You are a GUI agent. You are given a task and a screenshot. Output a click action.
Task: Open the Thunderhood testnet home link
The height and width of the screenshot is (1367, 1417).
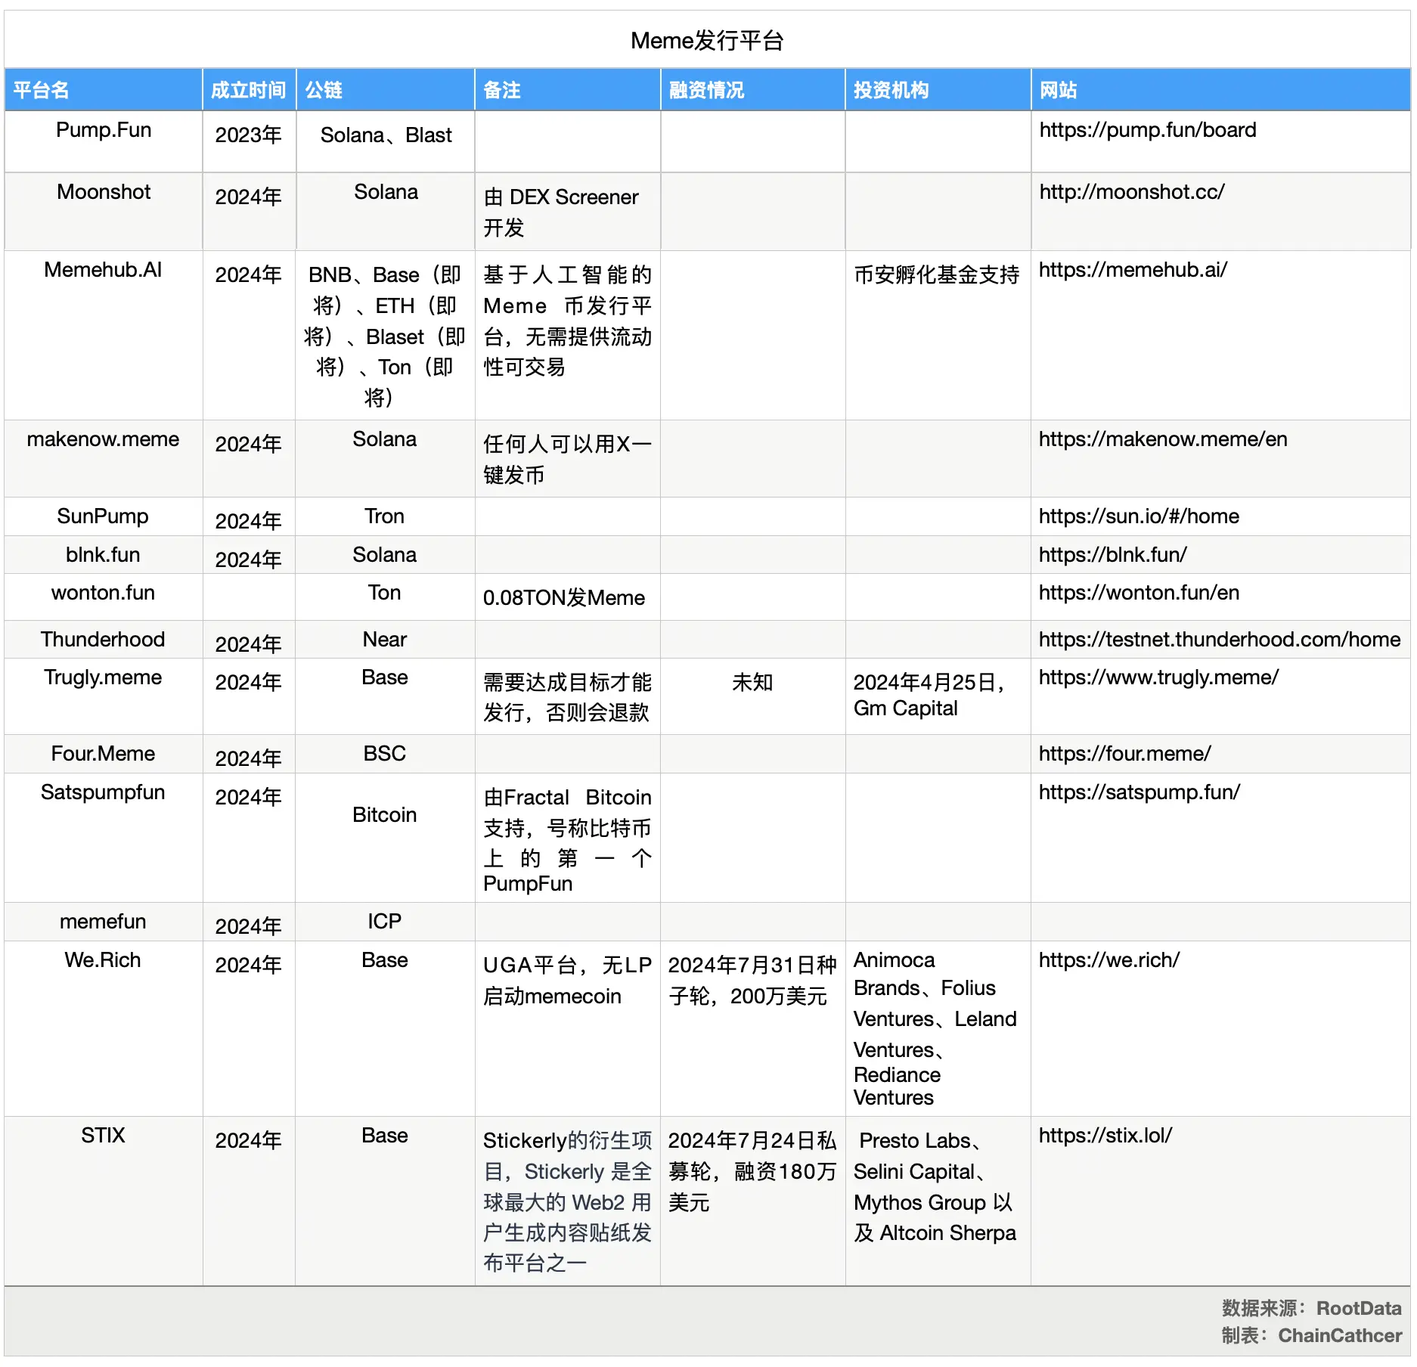pyautogui.click(x=1219, y=639)
